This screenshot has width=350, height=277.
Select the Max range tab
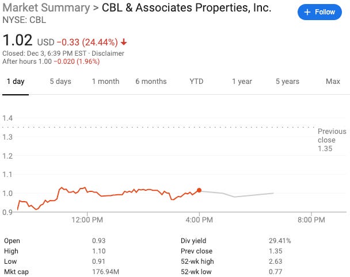(333, 82)
